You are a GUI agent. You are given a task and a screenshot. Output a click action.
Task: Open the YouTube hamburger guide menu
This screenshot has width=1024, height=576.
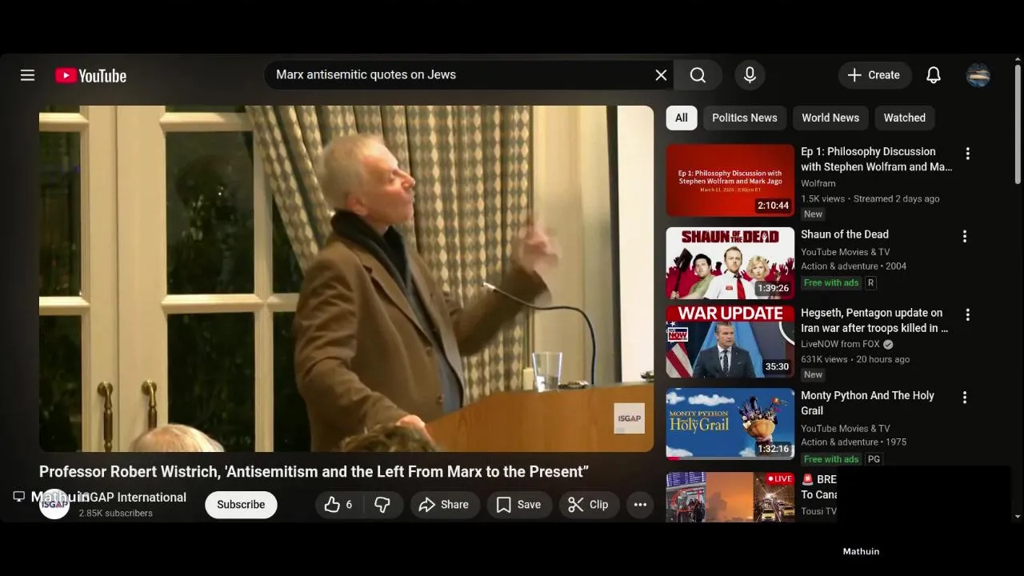27,75
